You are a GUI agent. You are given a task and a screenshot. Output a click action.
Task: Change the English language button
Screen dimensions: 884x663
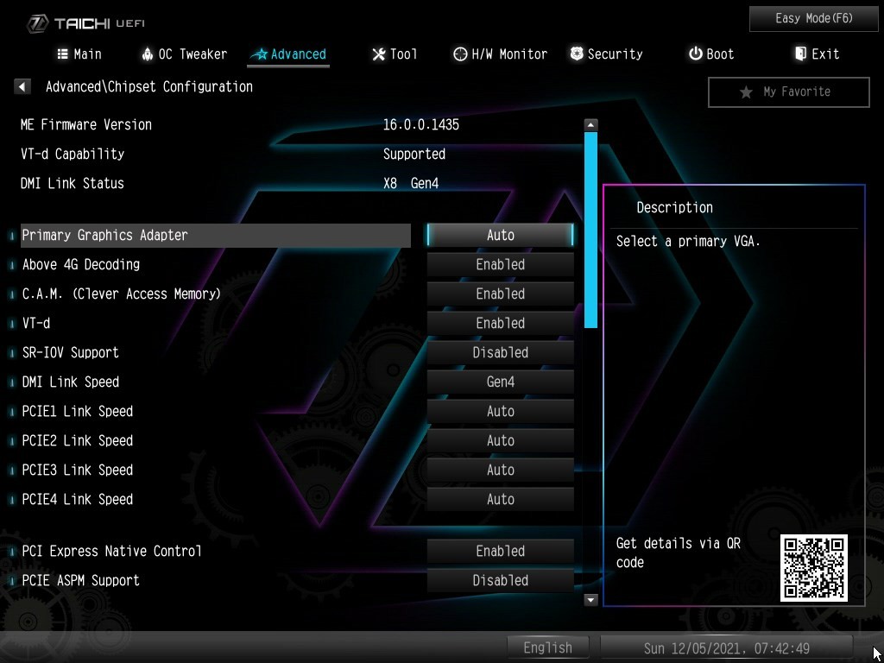[x=547, y=647]
